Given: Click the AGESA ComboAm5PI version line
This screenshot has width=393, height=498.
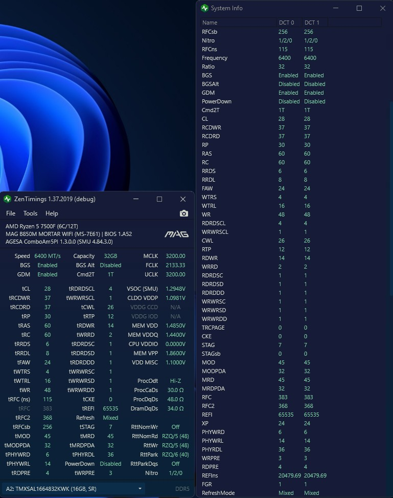Looking at the screenshot, I should 59,242.
